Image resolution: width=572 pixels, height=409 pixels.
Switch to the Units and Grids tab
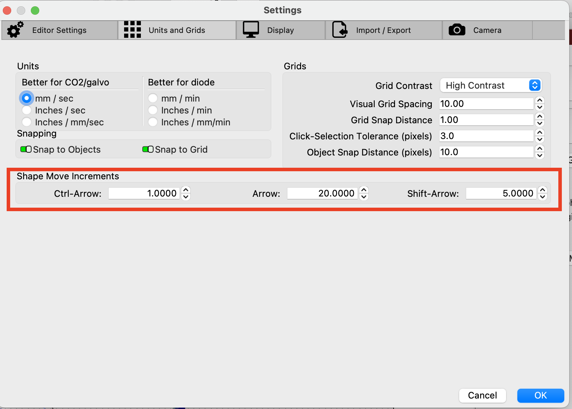click(177, 30)
